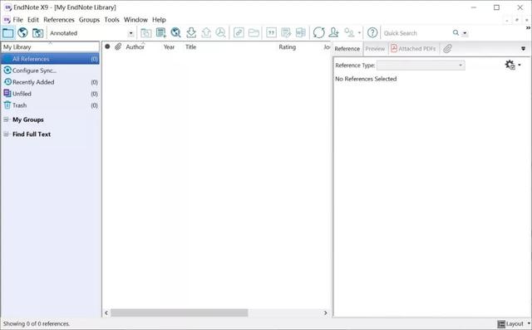Collapse the My Groups section
The height and width of the screenshot is (330, 532).
coord(6,119)
